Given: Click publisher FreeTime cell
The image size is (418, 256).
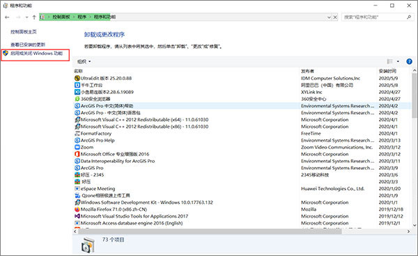Looking at the screenshot, I should coord(311,134).
